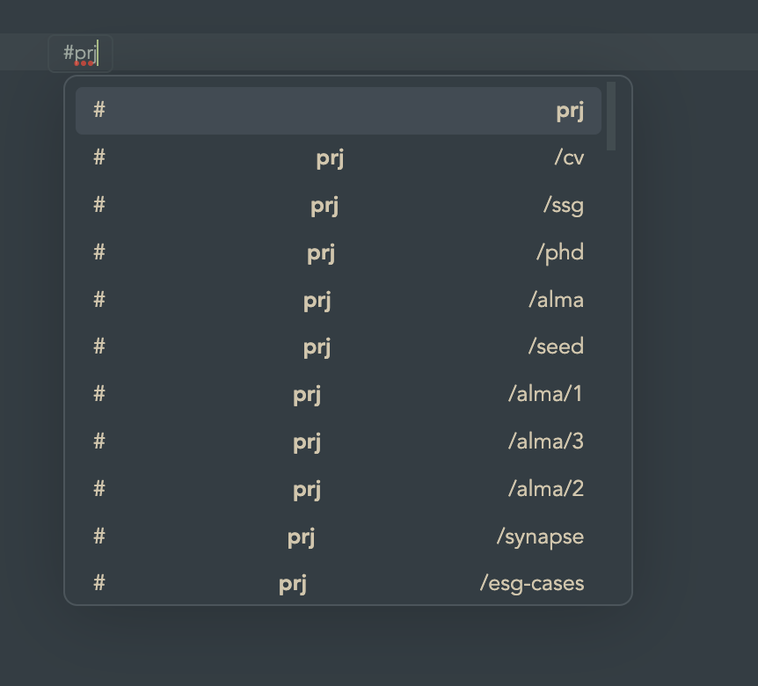Click the hash icon beside prj/seed
The image size is (758, 686).
98,347
